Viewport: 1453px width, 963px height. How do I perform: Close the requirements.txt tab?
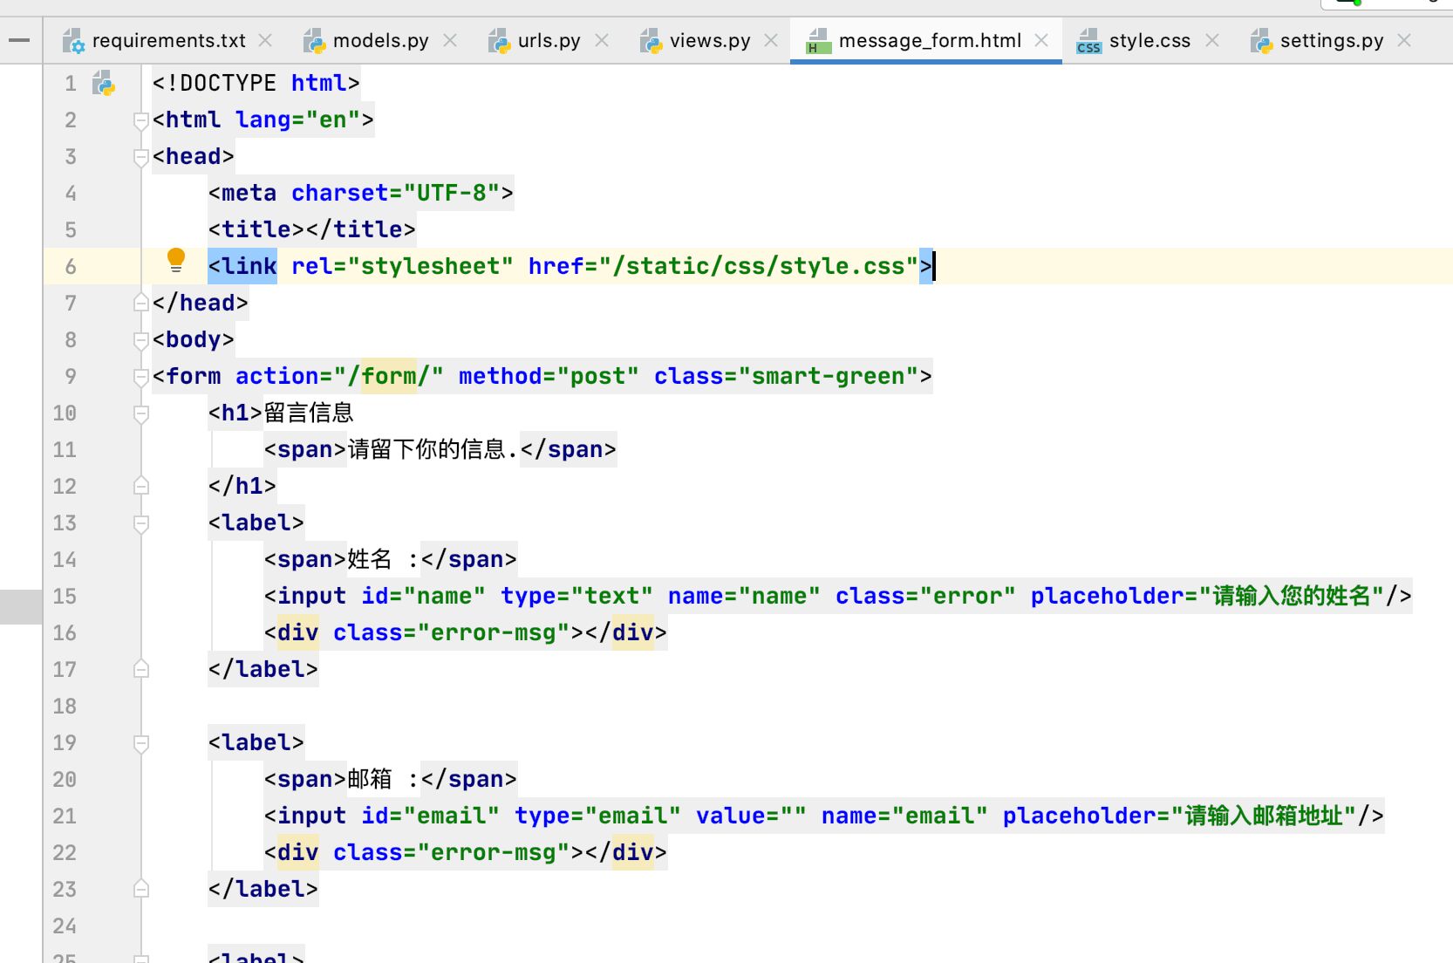click(x=266, y=40)
